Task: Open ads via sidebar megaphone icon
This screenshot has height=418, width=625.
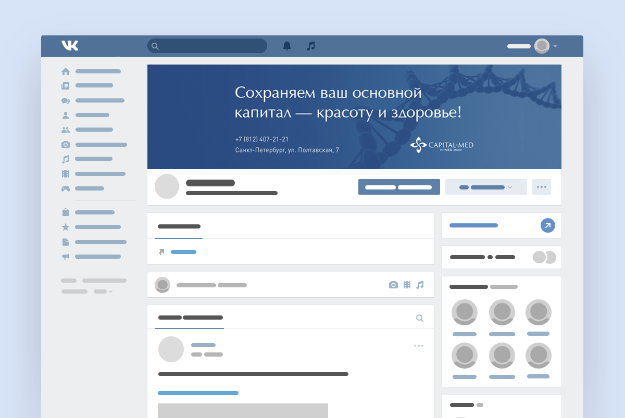Action: click(66, 257)
